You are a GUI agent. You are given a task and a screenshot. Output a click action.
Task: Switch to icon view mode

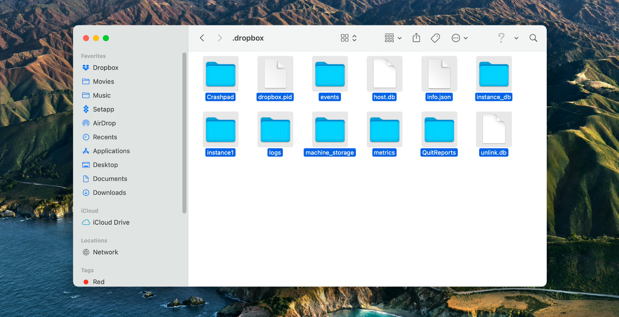pyautogui.click(x=344, y=38)
